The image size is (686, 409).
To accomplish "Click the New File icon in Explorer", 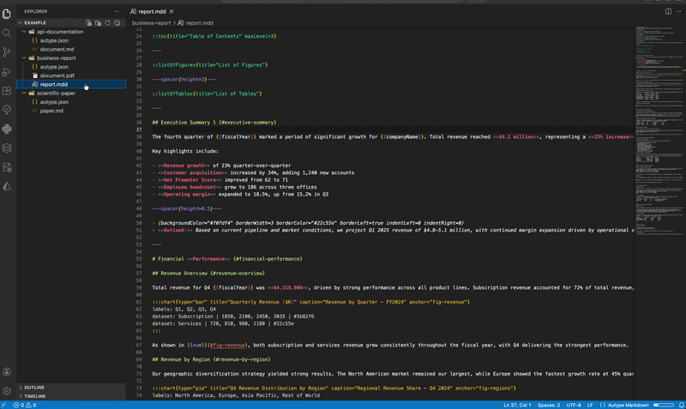I will tap(88, 22).
